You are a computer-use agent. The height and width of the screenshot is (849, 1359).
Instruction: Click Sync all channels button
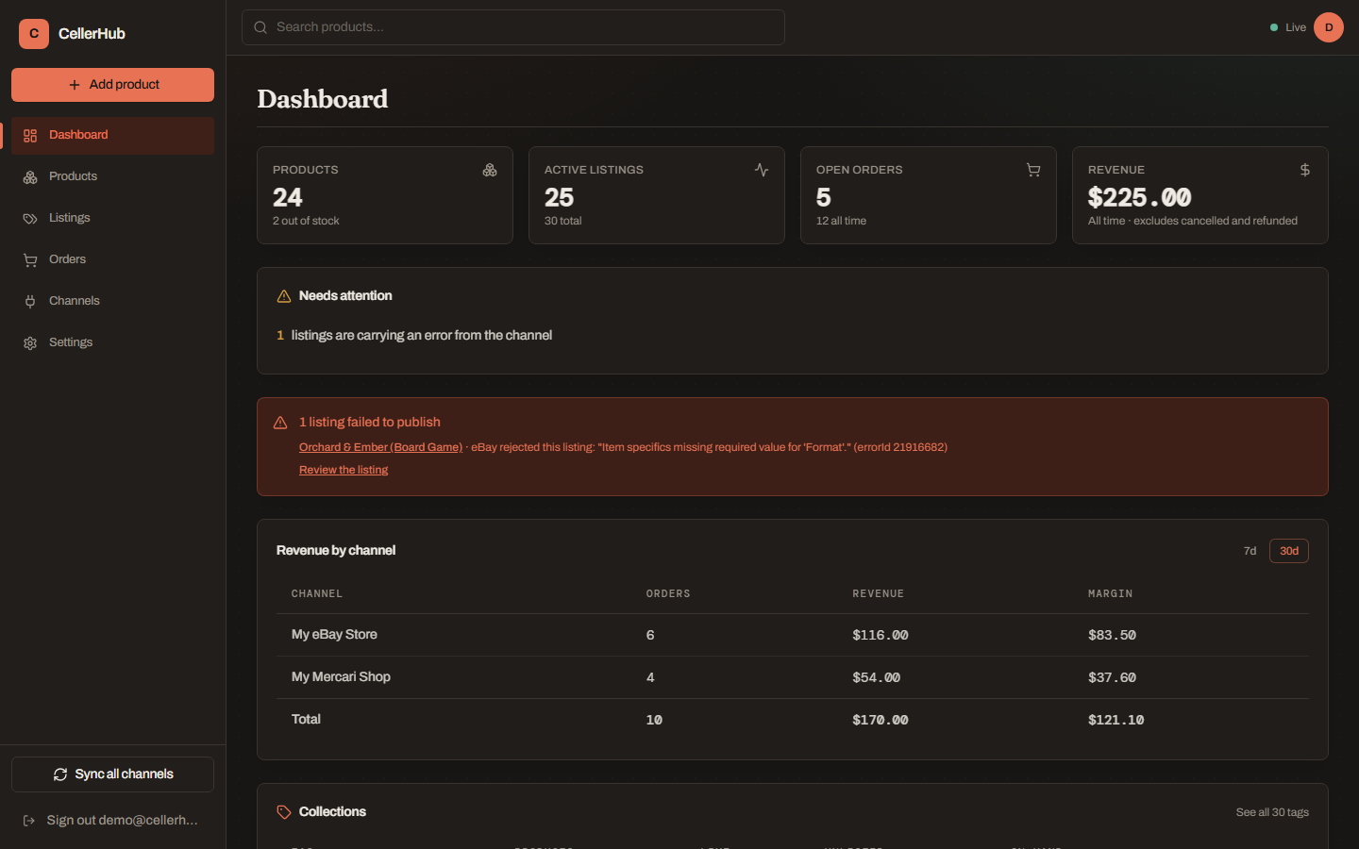pos(113,774)
